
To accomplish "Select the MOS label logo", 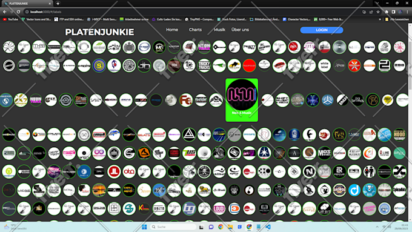I will point(324,153).
